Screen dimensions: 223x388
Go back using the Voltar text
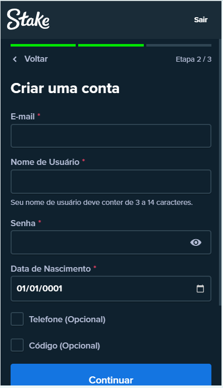36,59
